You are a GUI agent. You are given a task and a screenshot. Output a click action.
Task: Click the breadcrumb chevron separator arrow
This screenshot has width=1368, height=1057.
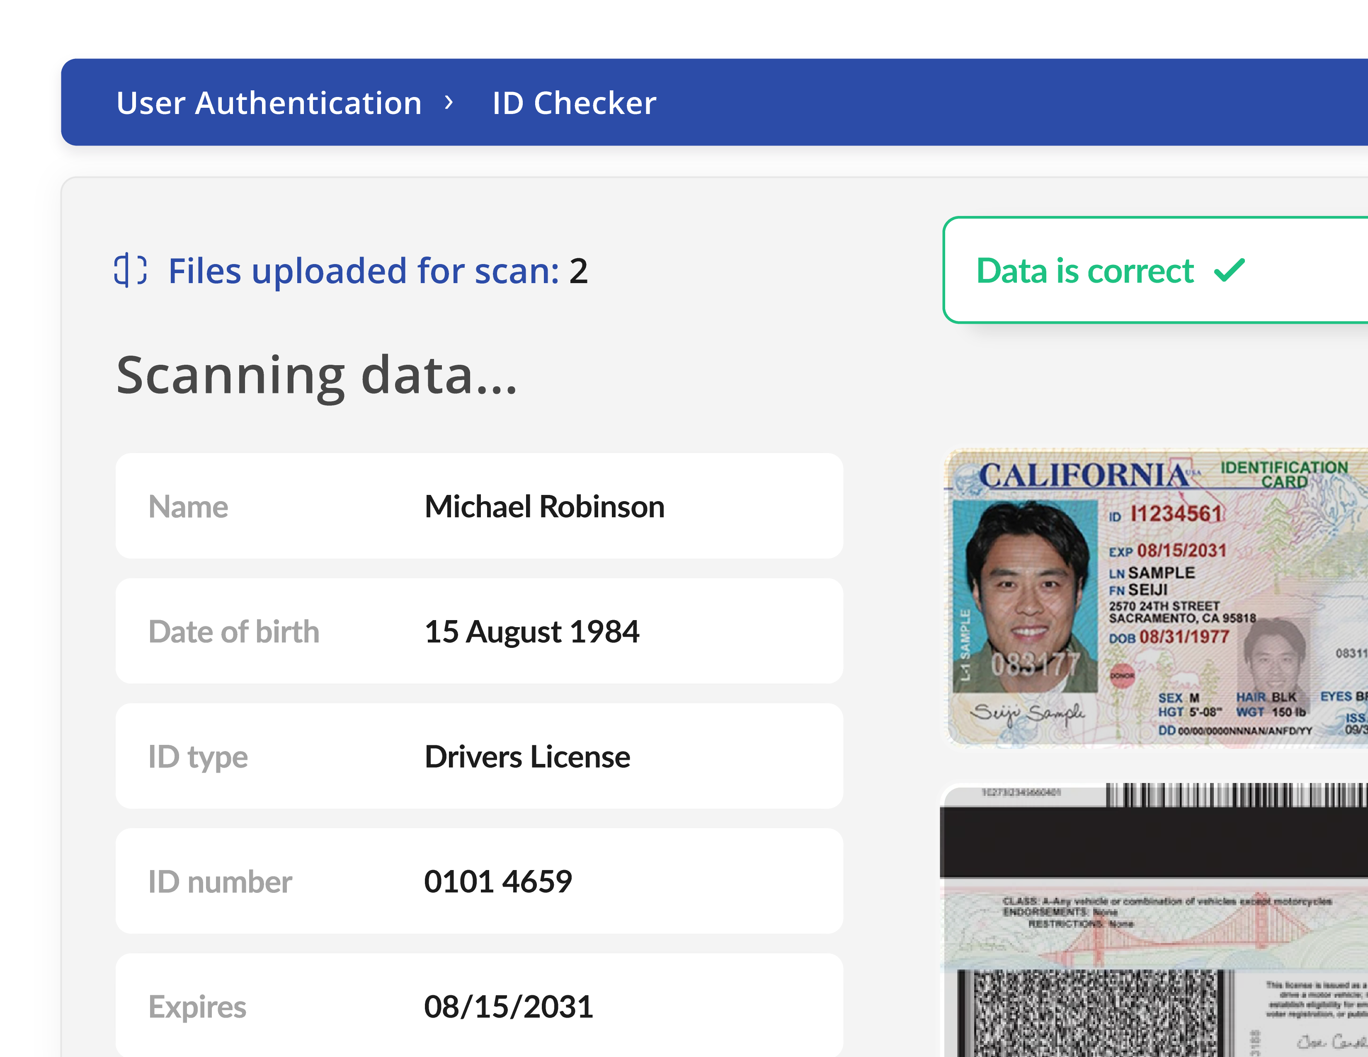click(449, 102)
